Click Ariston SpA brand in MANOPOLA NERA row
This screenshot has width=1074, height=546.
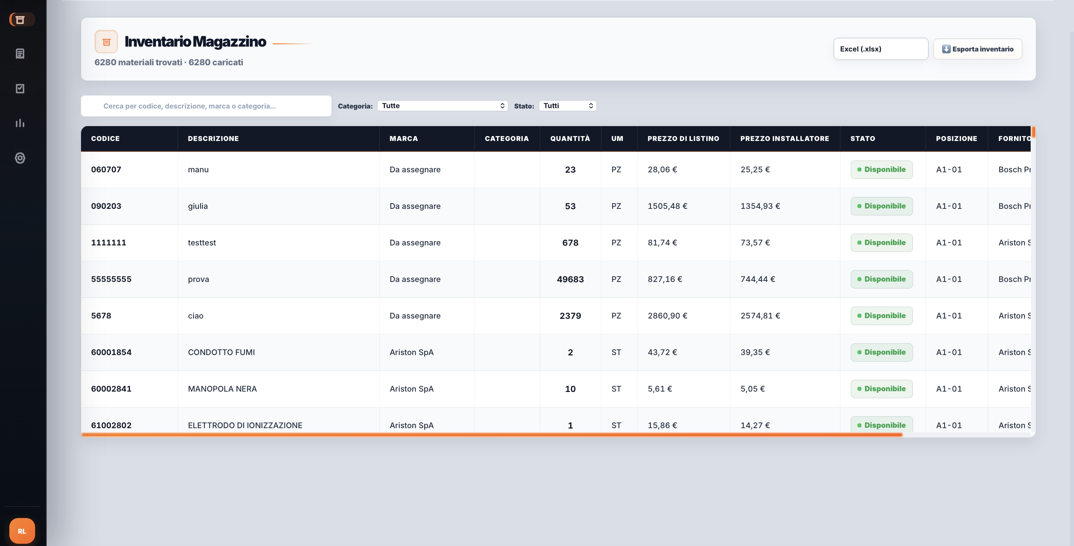(412, 389)
